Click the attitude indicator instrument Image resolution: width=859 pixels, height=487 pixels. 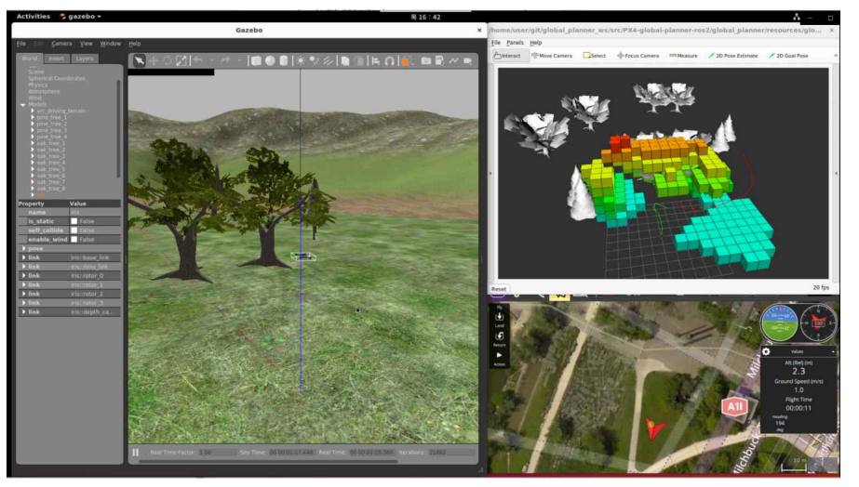[x=779, y=322]
